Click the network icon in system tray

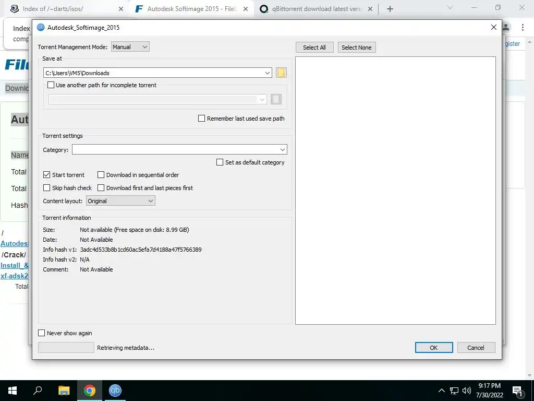pyautogui.click(x=454, y=391)
